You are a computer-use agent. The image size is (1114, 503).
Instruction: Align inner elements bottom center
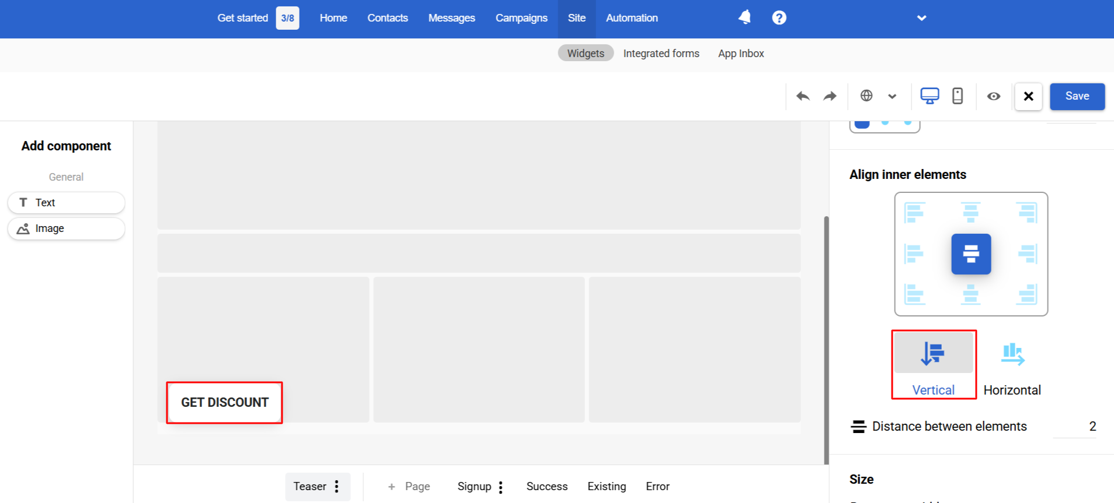point(971,294)
